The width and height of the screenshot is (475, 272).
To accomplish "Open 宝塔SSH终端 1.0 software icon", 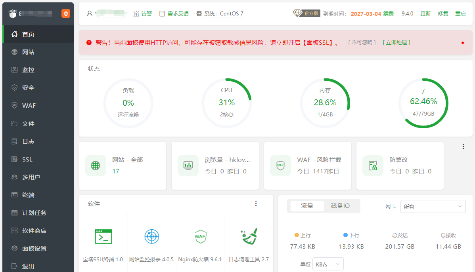I will (103, 236).
